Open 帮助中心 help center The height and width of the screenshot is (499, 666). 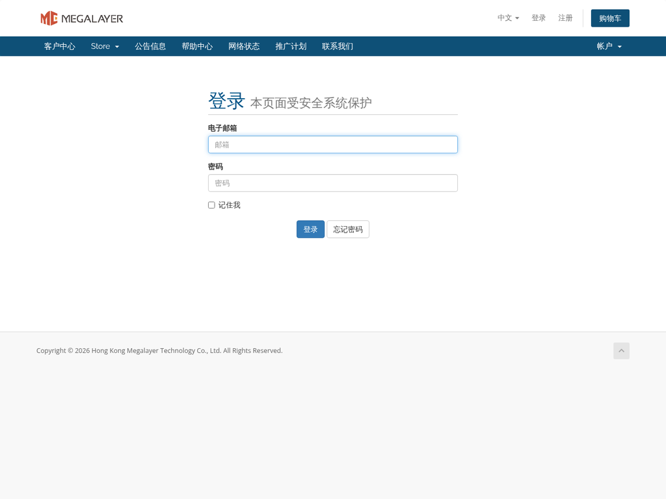tap(197, 46)
